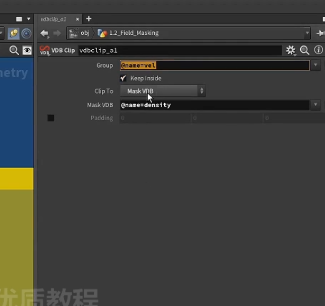Click the left pane magnifier search icon
This screenshot has height=306, width=325.
[14, 50]
